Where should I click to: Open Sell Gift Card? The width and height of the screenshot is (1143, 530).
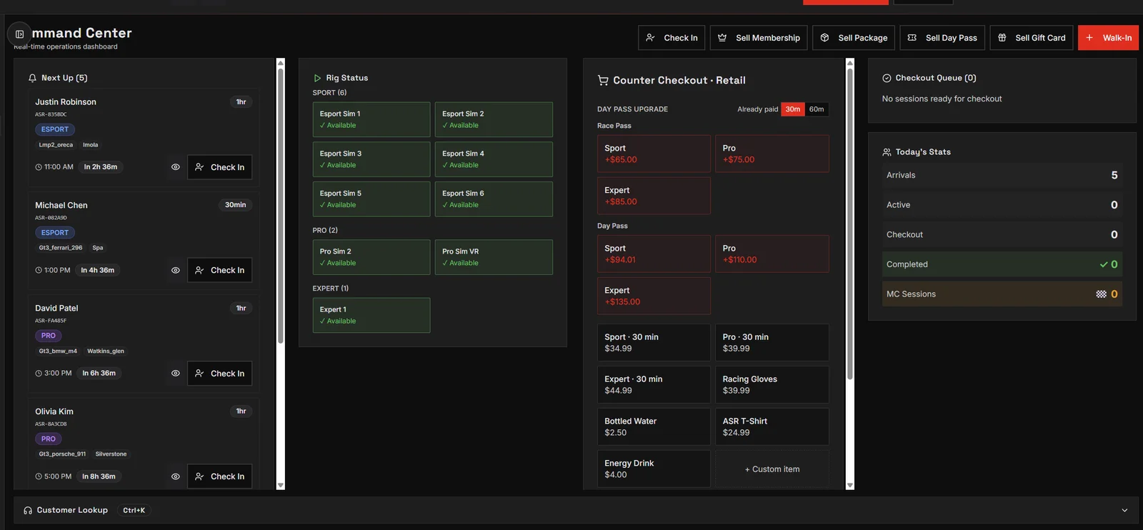click(x=1032, y=38)
